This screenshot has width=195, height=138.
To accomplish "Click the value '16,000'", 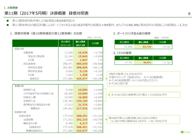I will [x=83, y=97].
